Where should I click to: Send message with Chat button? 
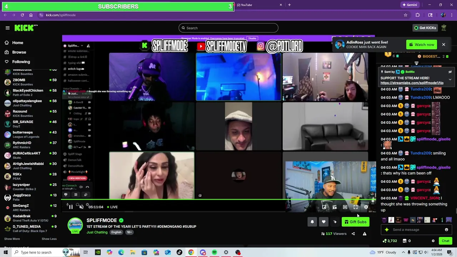tap(446, 241)
